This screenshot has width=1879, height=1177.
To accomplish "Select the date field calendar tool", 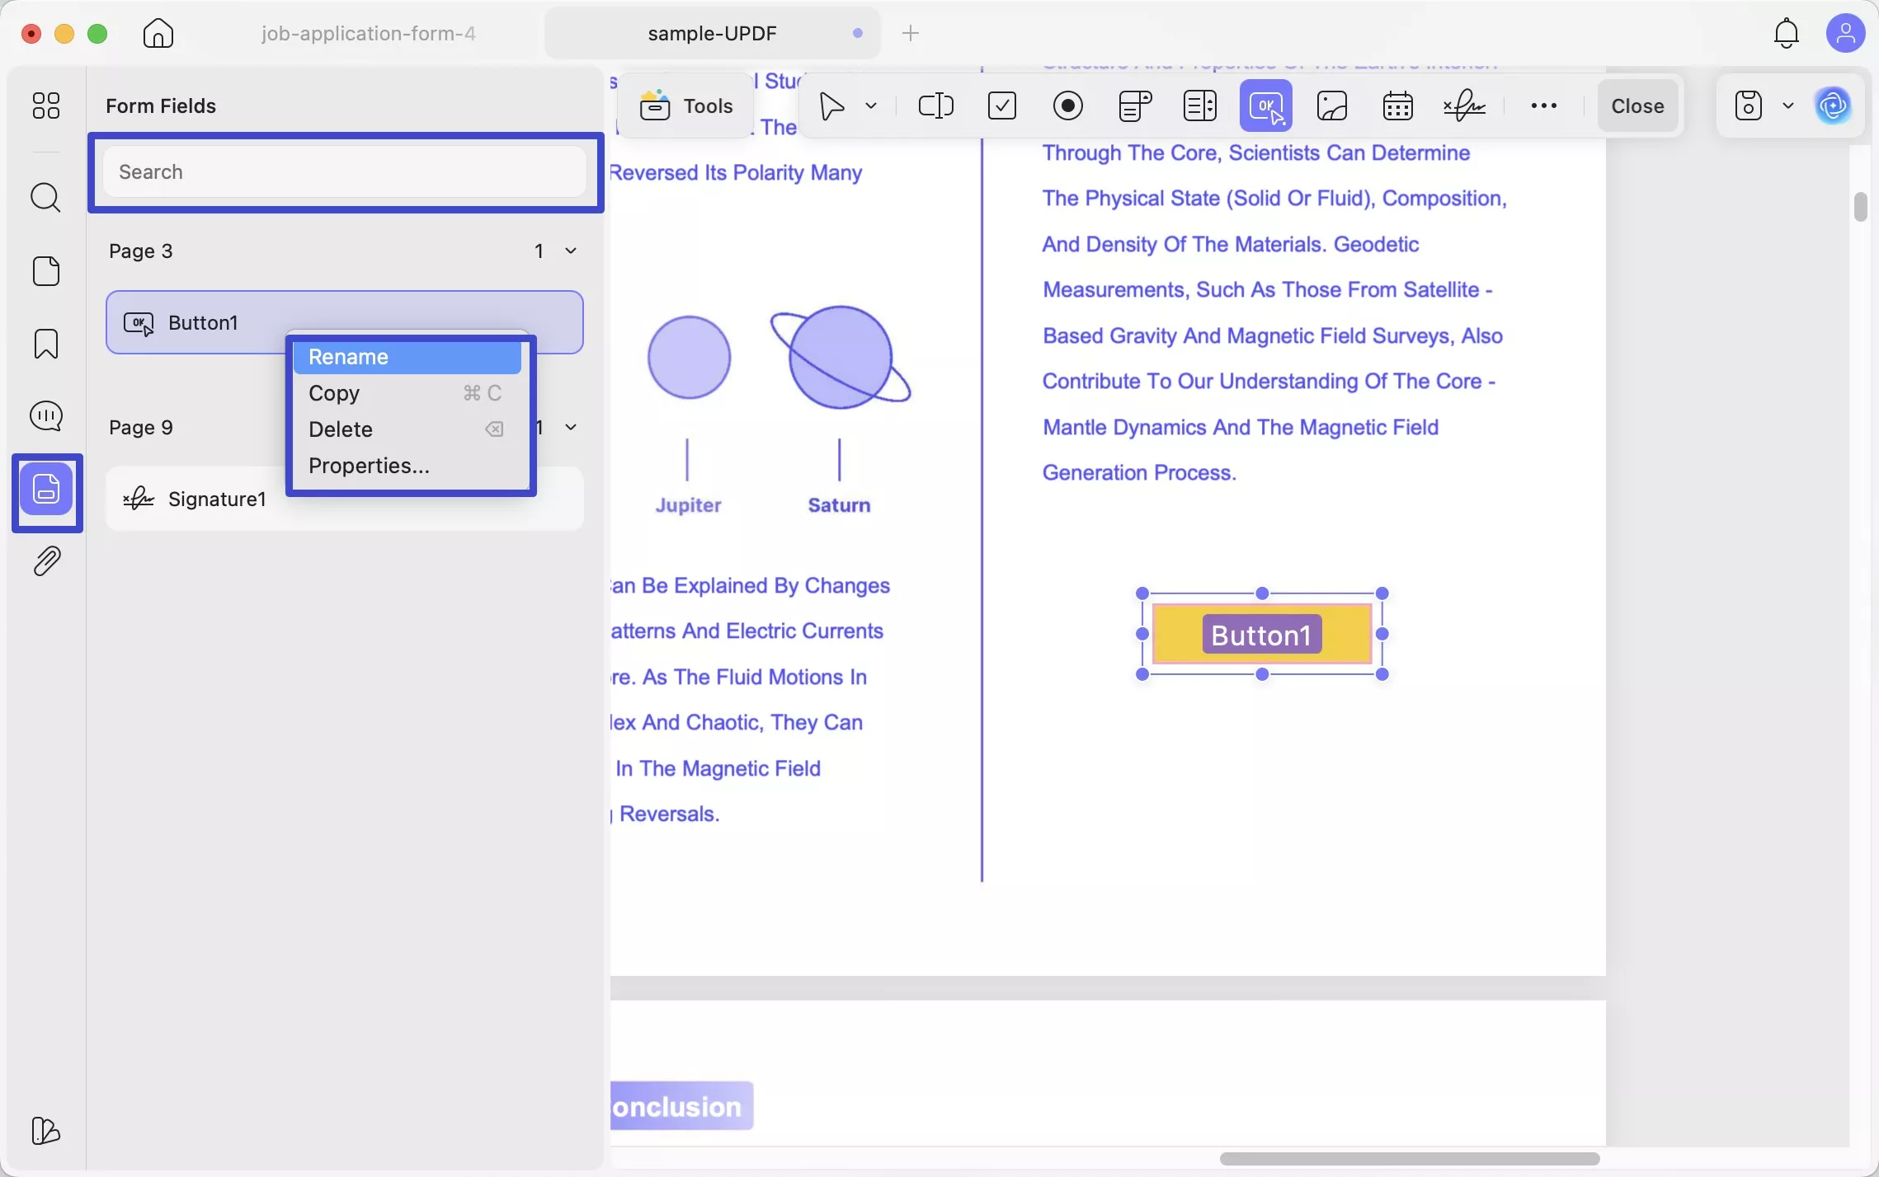I will click(1397, 106).
